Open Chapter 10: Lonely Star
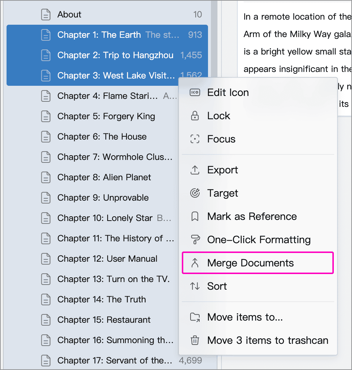This screenshot has width=352, height=370. point(92,218)
